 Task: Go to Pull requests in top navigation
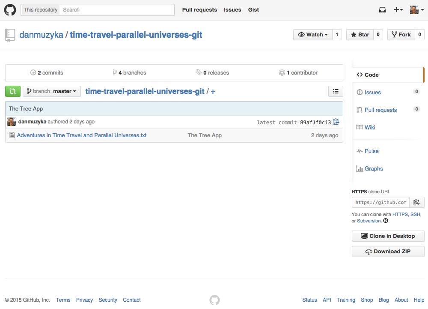(199, 10)
